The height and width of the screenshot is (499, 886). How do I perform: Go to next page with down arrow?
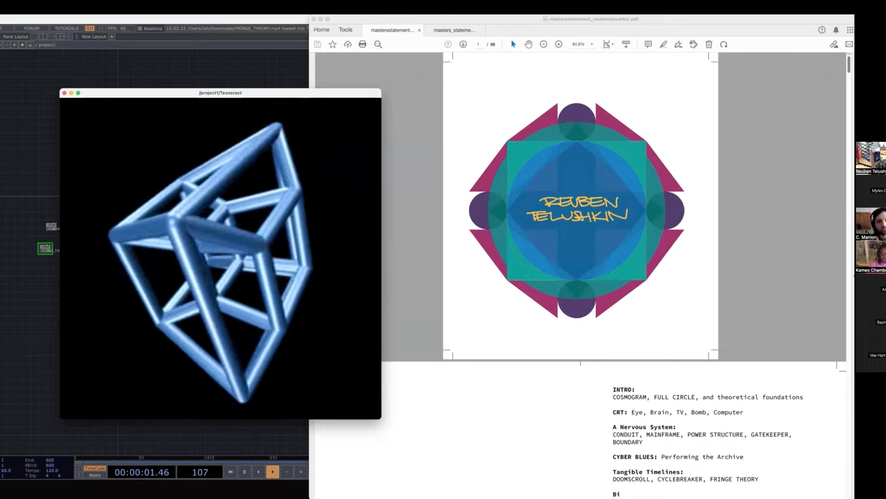tap(463, 44)
